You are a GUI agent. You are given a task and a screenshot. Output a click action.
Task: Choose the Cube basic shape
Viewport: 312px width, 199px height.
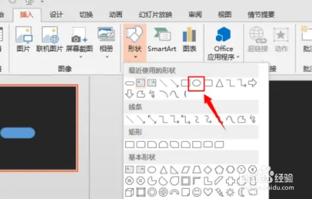(129, 192)
